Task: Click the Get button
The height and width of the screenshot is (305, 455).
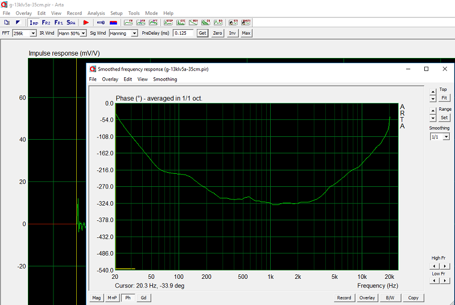Action: tap(202, 33)
